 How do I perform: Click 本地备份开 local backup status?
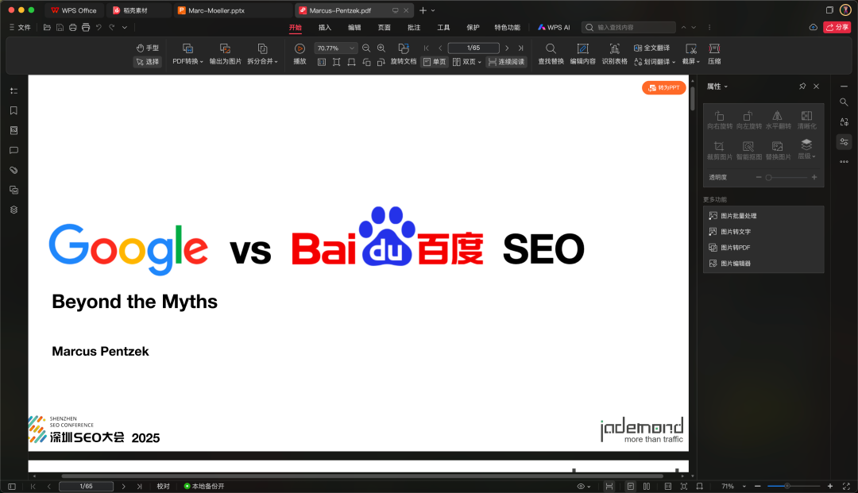(204, 486)
